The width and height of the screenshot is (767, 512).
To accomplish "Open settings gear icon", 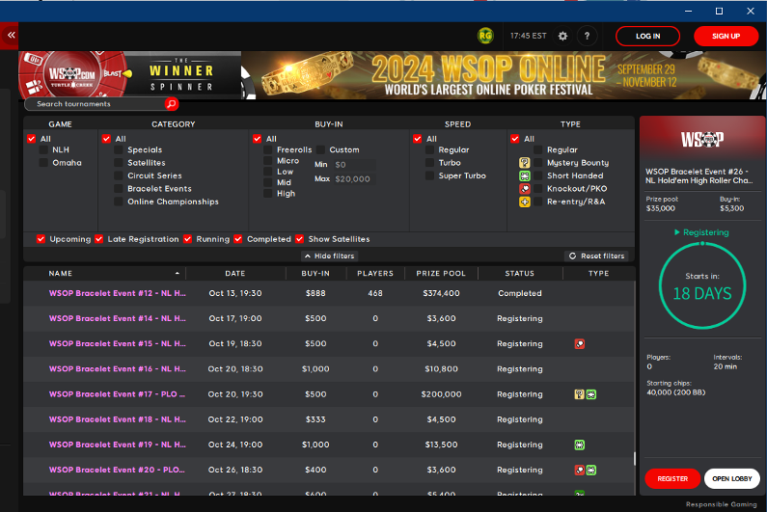I will click(x=563, y=36).
